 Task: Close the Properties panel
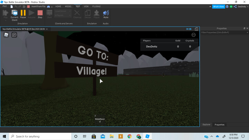pos(247,28)
